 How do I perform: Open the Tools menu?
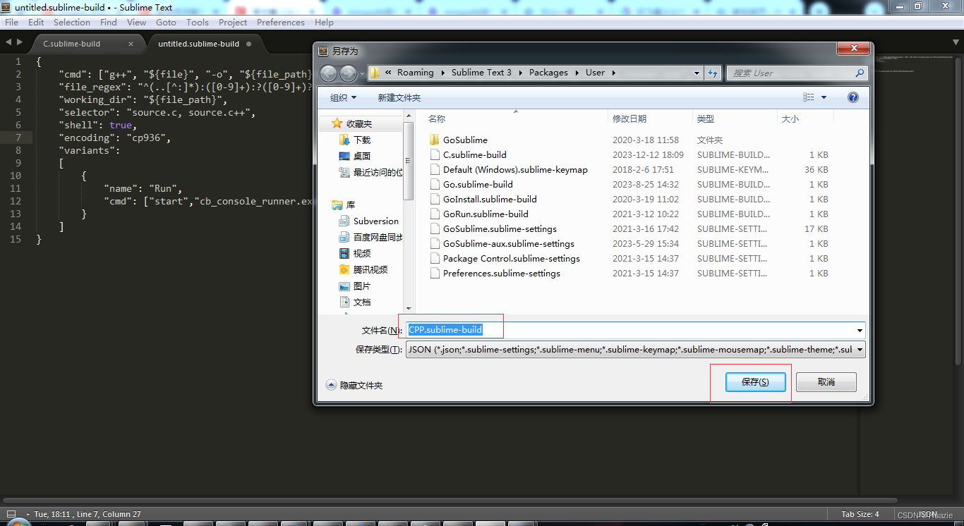pos(198,22)
